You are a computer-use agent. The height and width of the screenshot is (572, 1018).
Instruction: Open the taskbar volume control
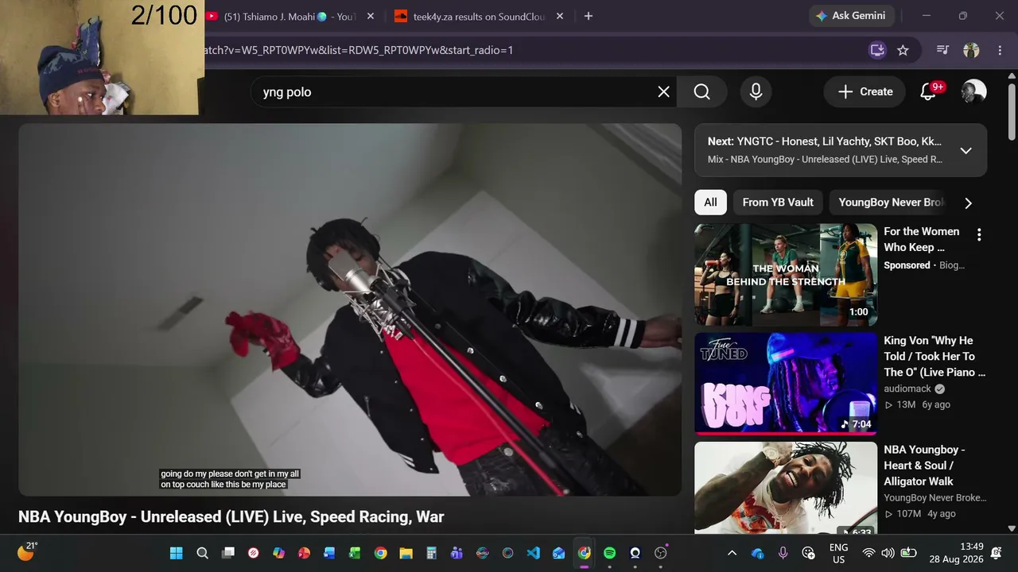[x=888, y=553]
